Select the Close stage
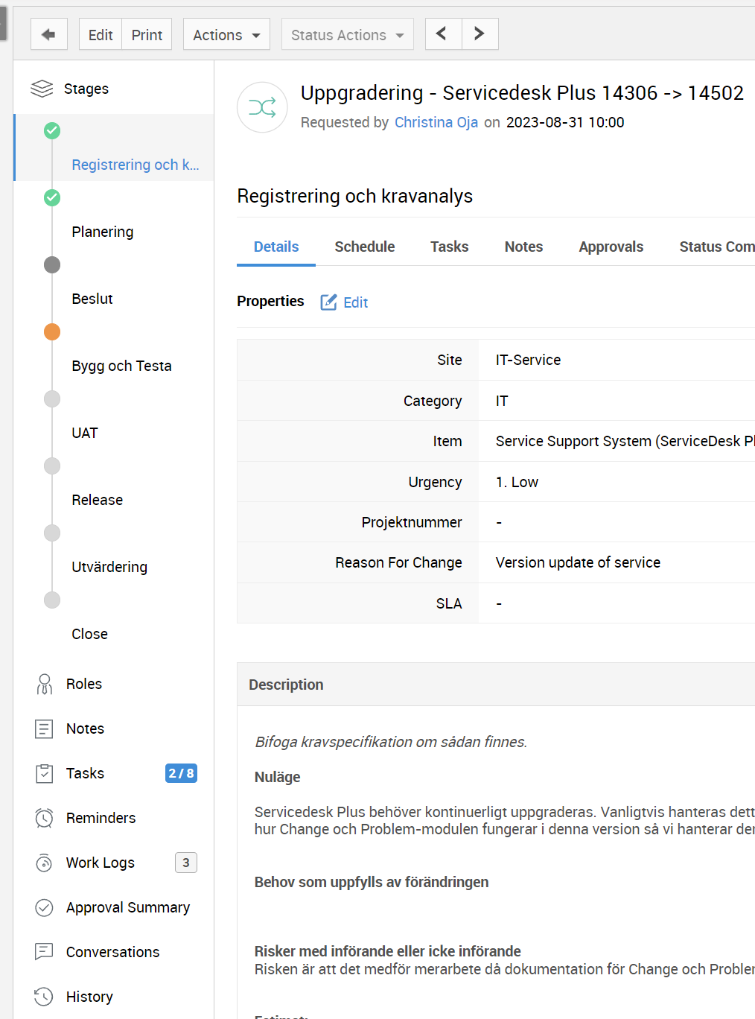755x1019 pixels. pyautogui.click(x=89, y=634)
